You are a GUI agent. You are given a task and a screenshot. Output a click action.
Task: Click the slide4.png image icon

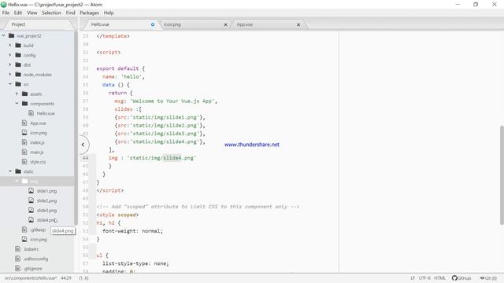pos(31,220)
